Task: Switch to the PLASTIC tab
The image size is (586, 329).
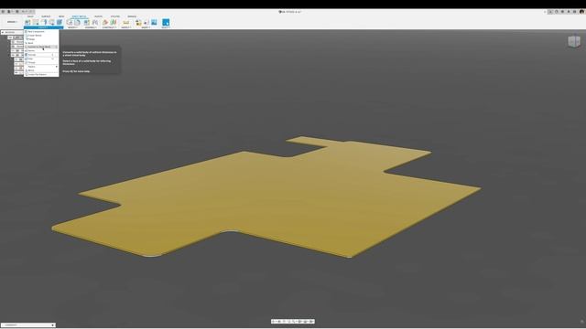Action: tap(98, 16)
